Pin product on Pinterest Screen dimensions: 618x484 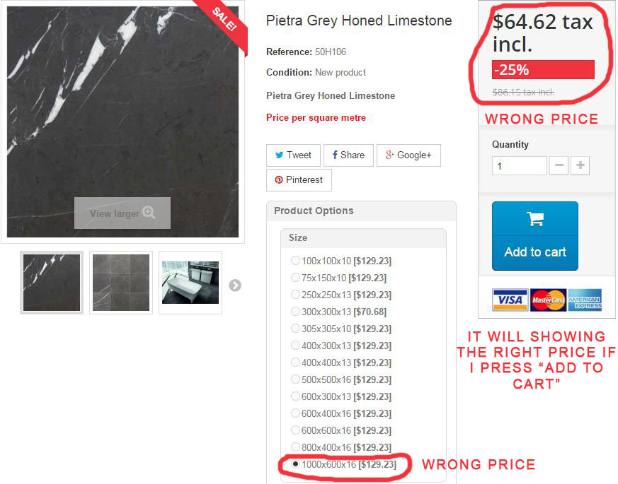pos(299,180)
